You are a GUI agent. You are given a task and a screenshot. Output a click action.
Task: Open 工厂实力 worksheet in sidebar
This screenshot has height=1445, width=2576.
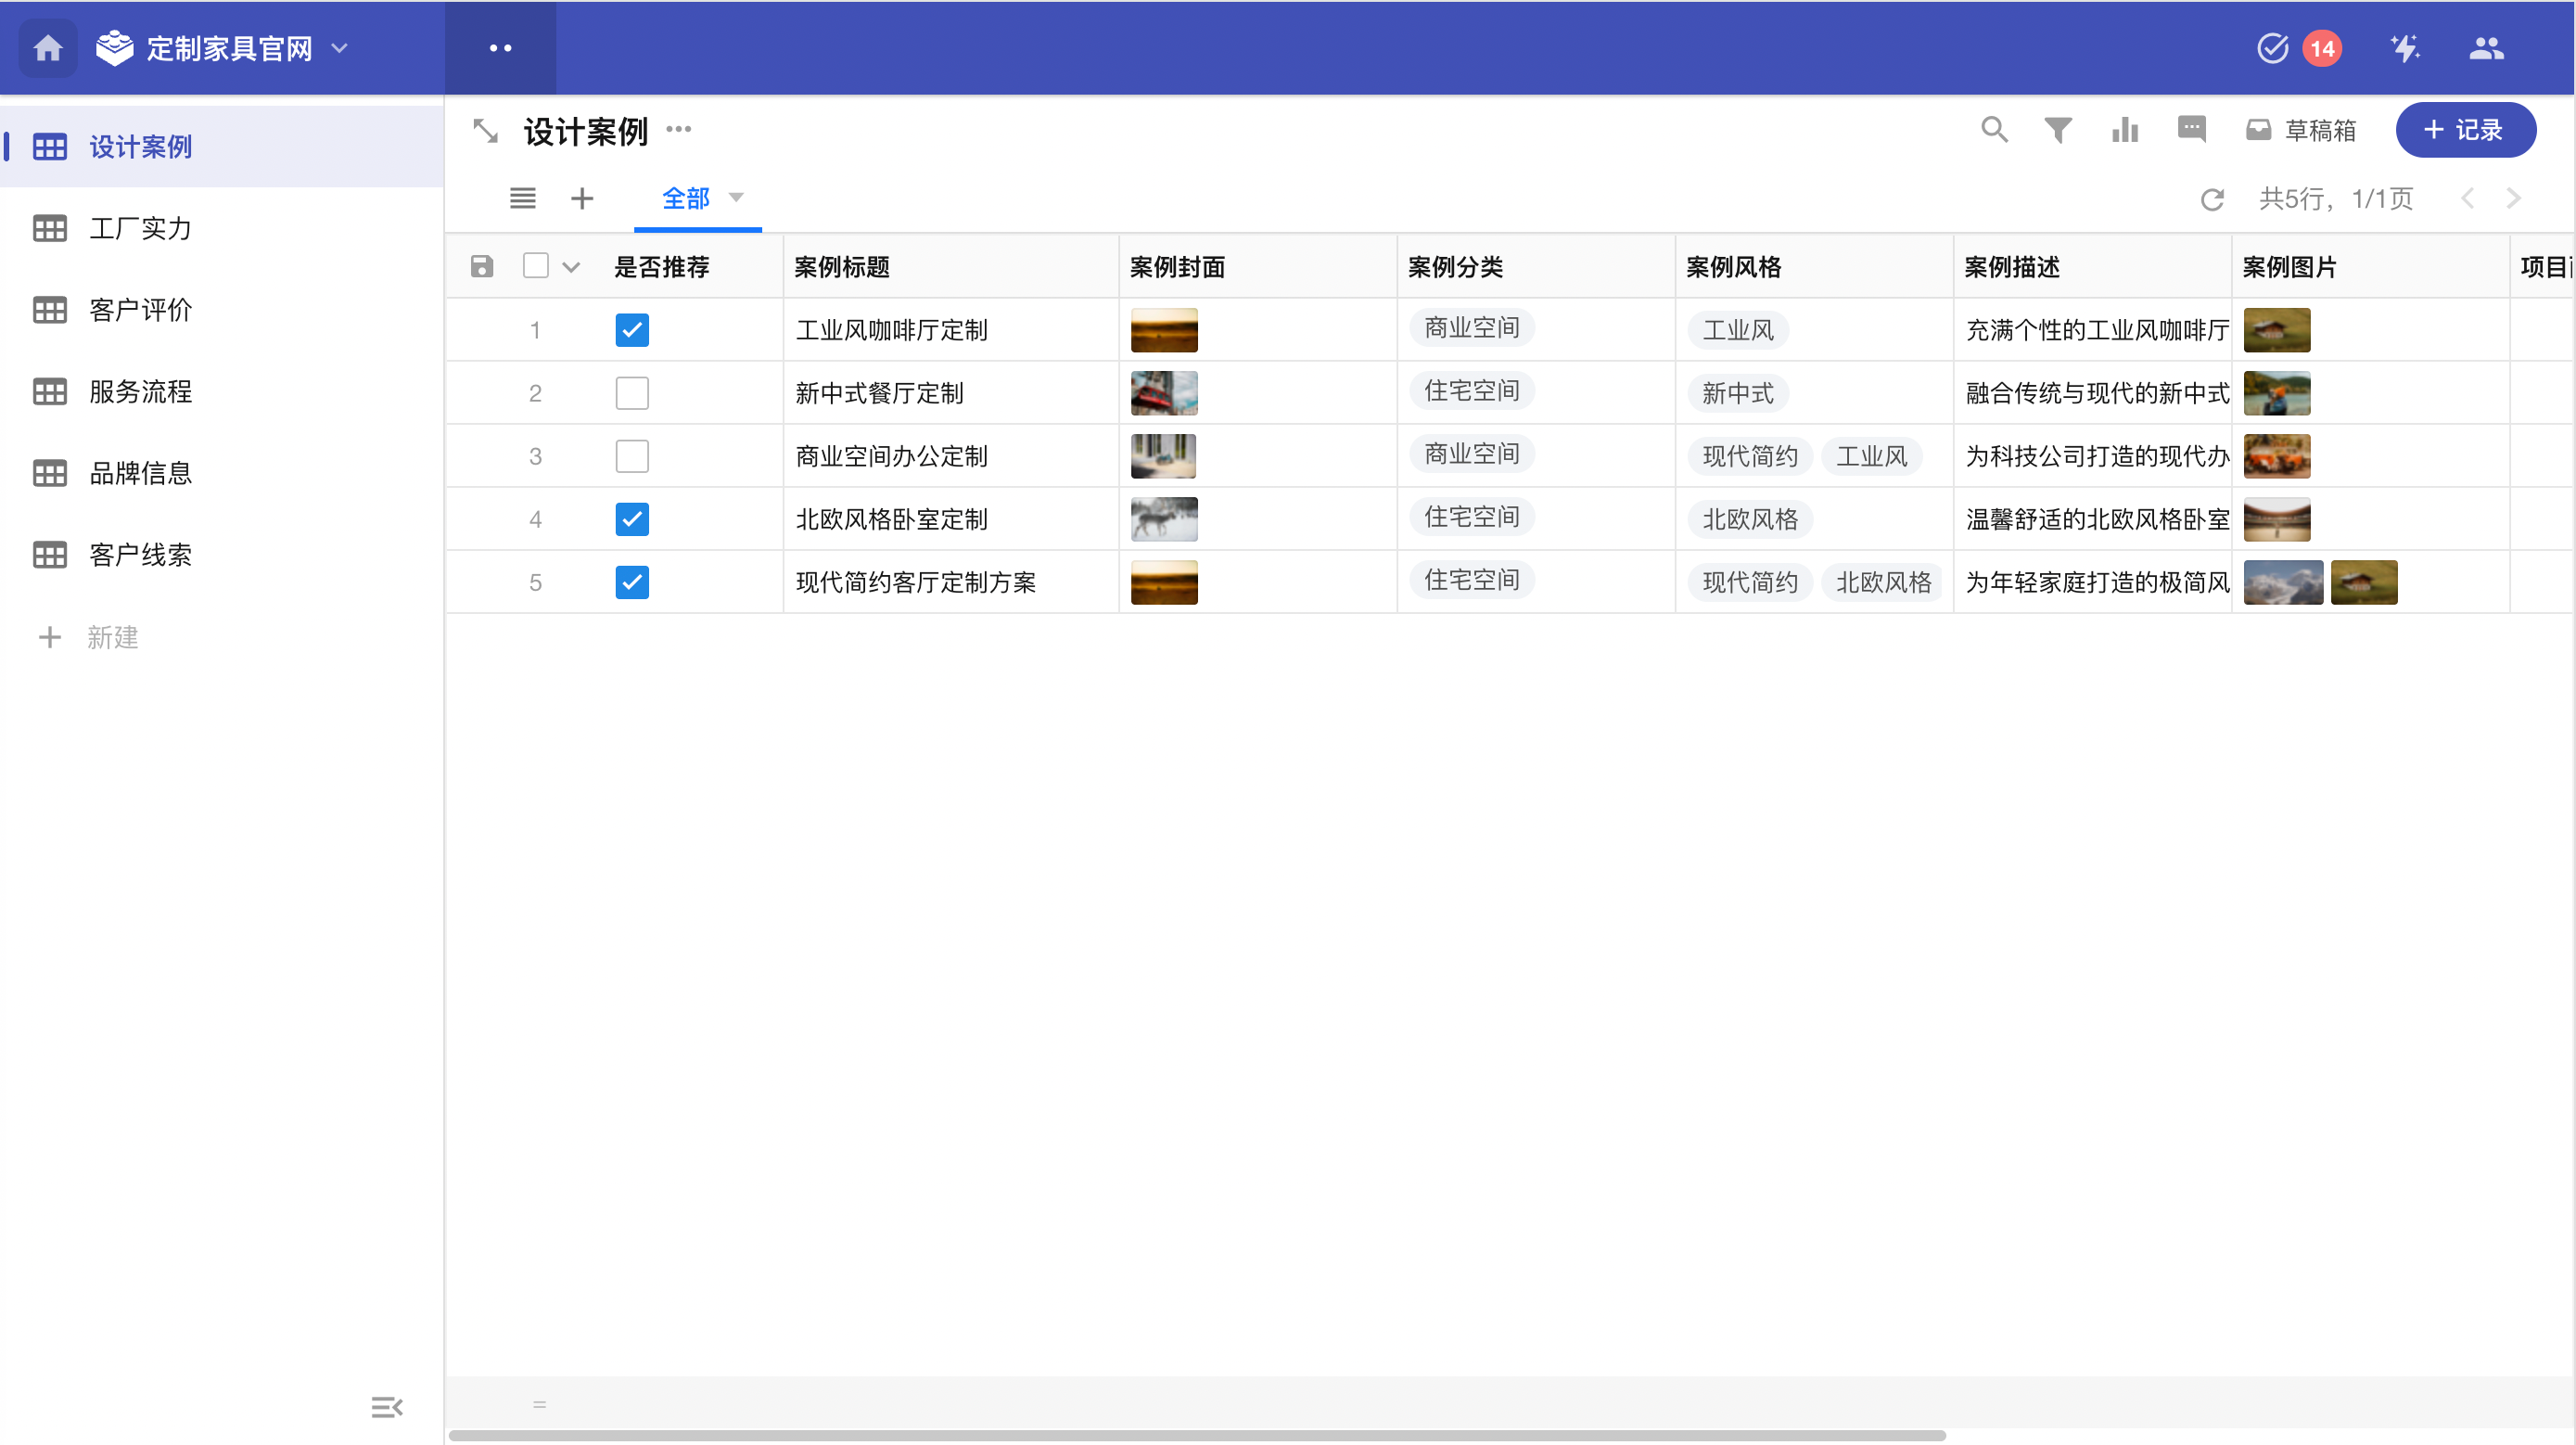tap(140, 229)
